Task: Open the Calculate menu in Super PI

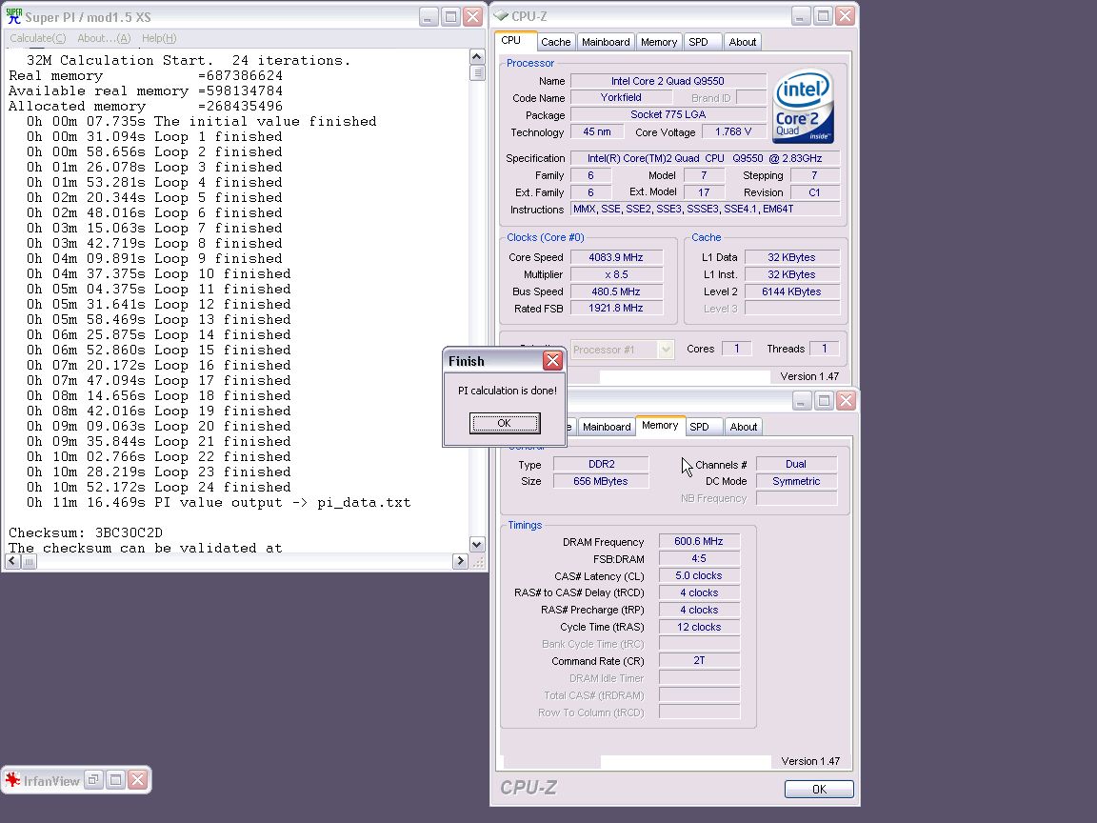Action: coord(38,38)
